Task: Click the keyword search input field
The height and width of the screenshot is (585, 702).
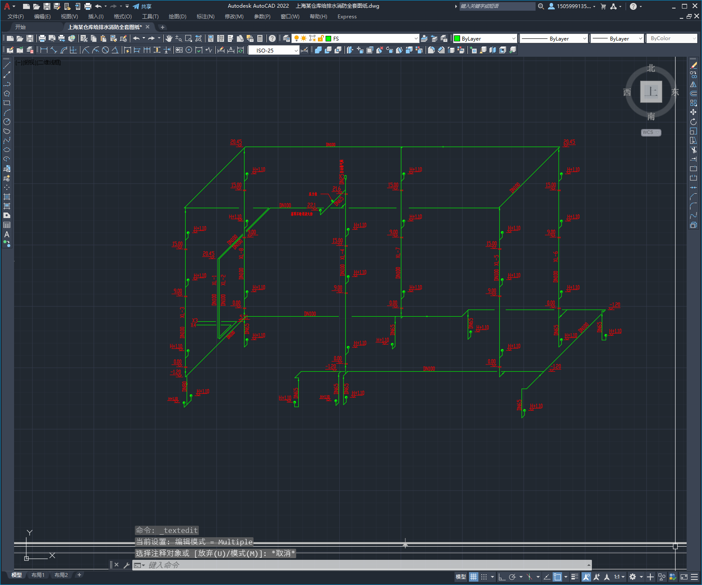Action: coord(497,6)
